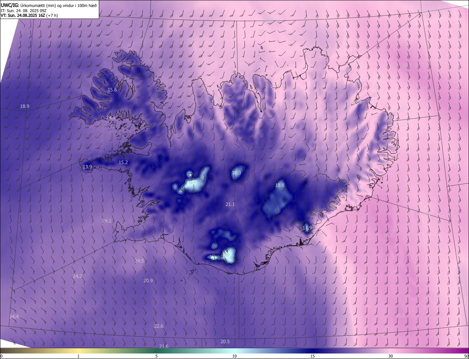
Task: Click the 13.9 value near the peninsula tip
Action: (87, 167)
